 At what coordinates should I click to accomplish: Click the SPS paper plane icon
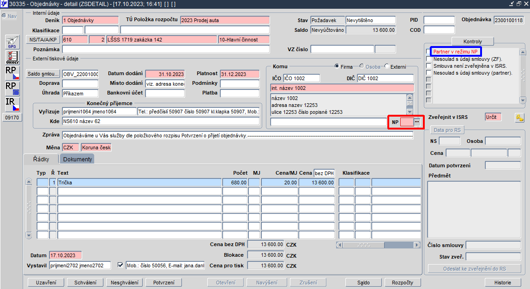[12, 43]
